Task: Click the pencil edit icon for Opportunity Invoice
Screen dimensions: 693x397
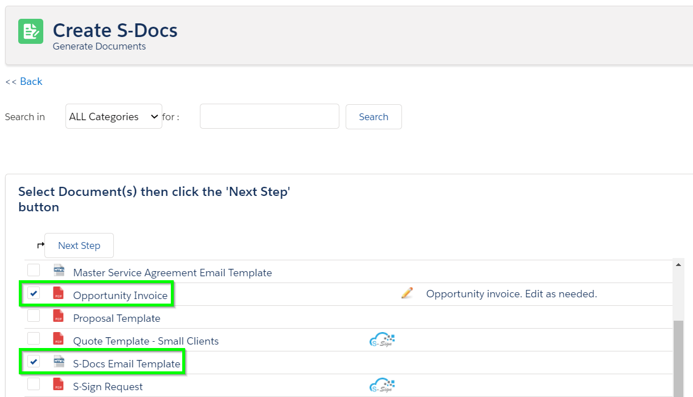Action: 407,293
